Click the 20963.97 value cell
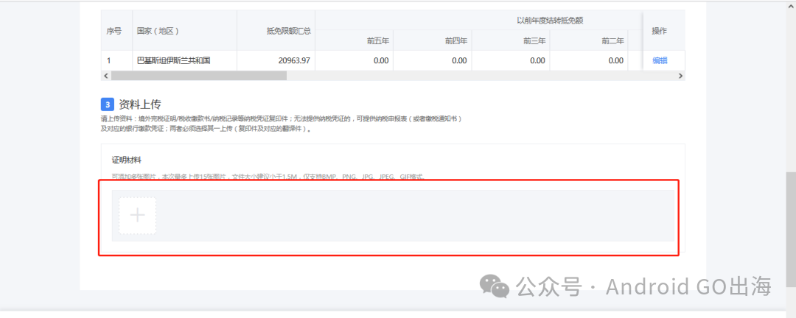The width and height of the screenshot is (796, 318). pyautogui.click(x=276, y=61)
